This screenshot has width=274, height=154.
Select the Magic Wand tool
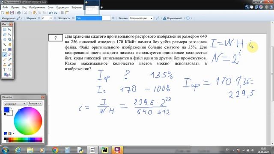pos(5,44)
